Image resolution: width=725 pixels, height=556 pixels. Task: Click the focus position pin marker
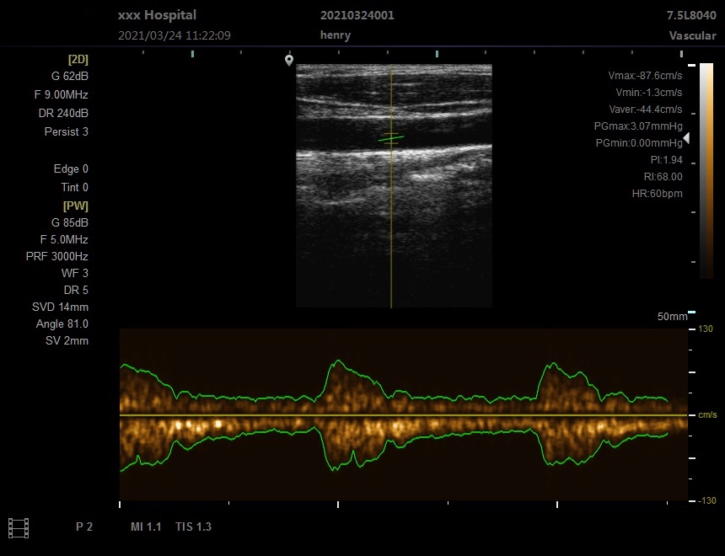[289, 60]
